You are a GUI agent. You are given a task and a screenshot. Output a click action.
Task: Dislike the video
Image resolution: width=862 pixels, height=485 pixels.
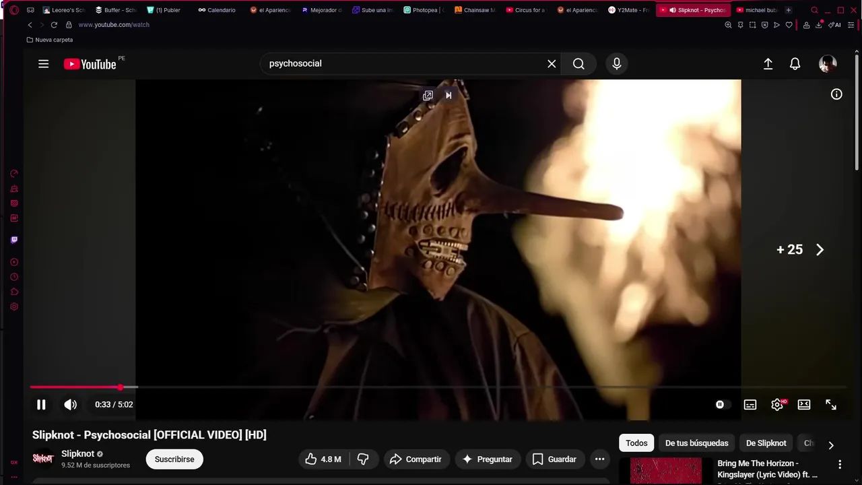click(363, 459)
